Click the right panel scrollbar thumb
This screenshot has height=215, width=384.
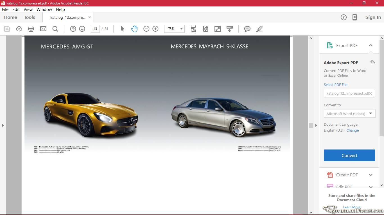tap(382, 88)
